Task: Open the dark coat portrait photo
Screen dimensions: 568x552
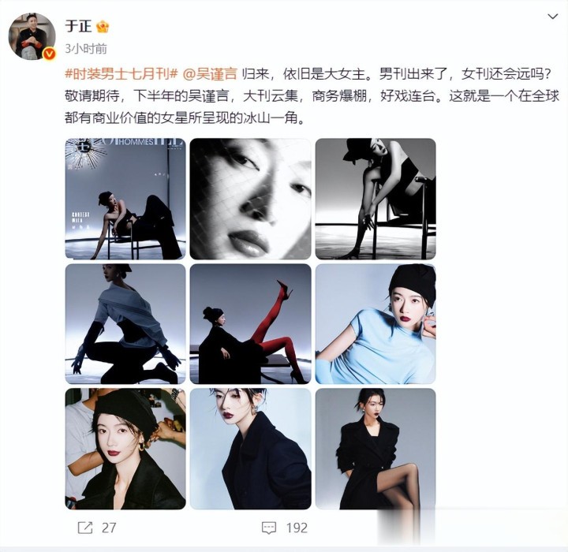Action: 250,449
